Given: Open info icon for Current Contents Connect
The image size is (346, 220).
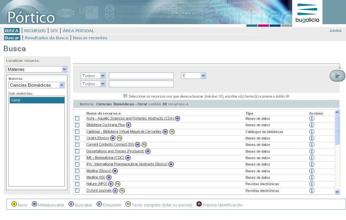Looking at the screenshot, I should [x=312, y=145].
